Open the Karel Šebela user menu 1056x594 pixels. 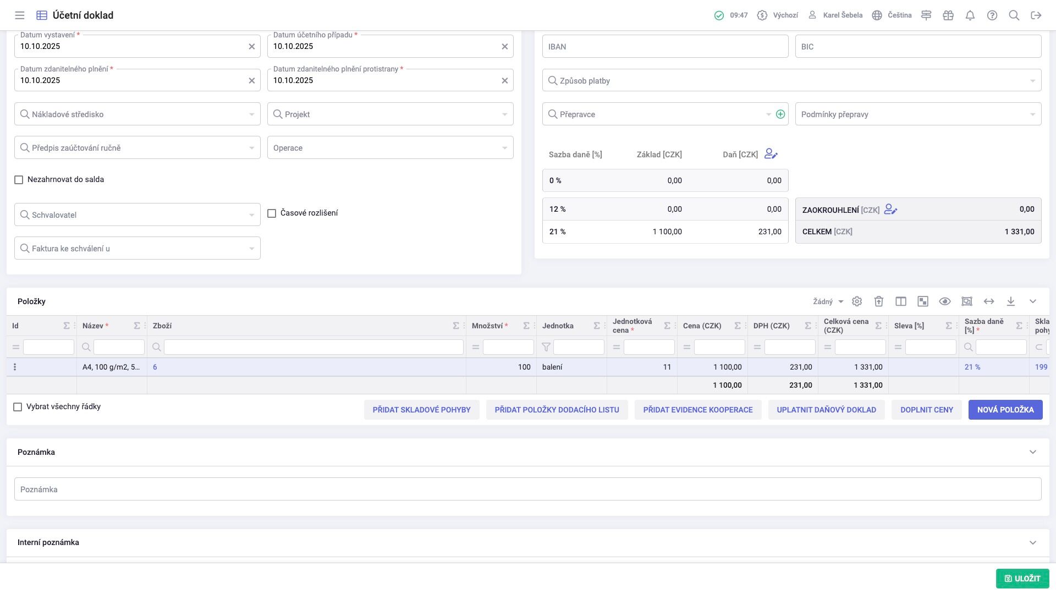835,15
